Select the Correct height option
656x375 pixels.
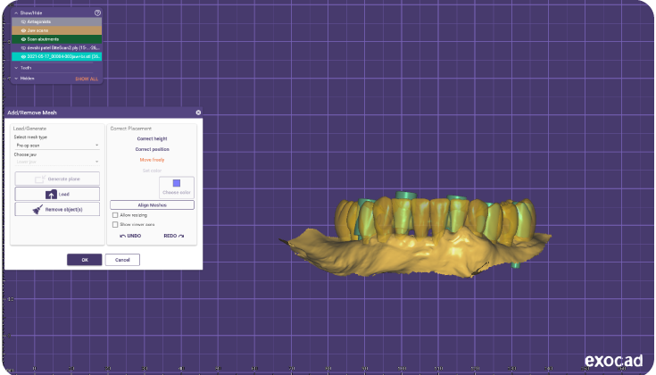[152, 139]
